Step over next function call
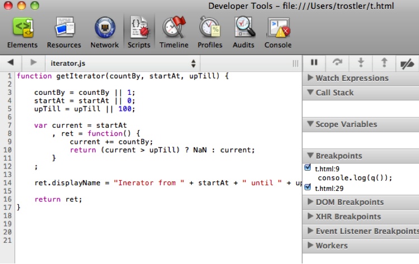The width and height of the screenshot is (419, 264). (x=337, y=63)
